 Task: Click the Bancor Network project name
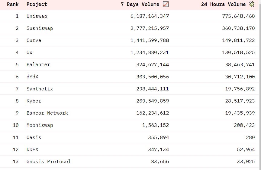(x=47, y=113)
